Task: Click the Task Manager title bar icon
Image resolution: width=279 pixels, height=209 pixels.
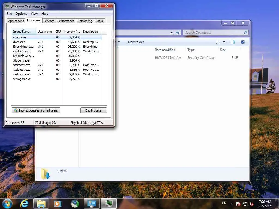Action: tap(7, 7)
